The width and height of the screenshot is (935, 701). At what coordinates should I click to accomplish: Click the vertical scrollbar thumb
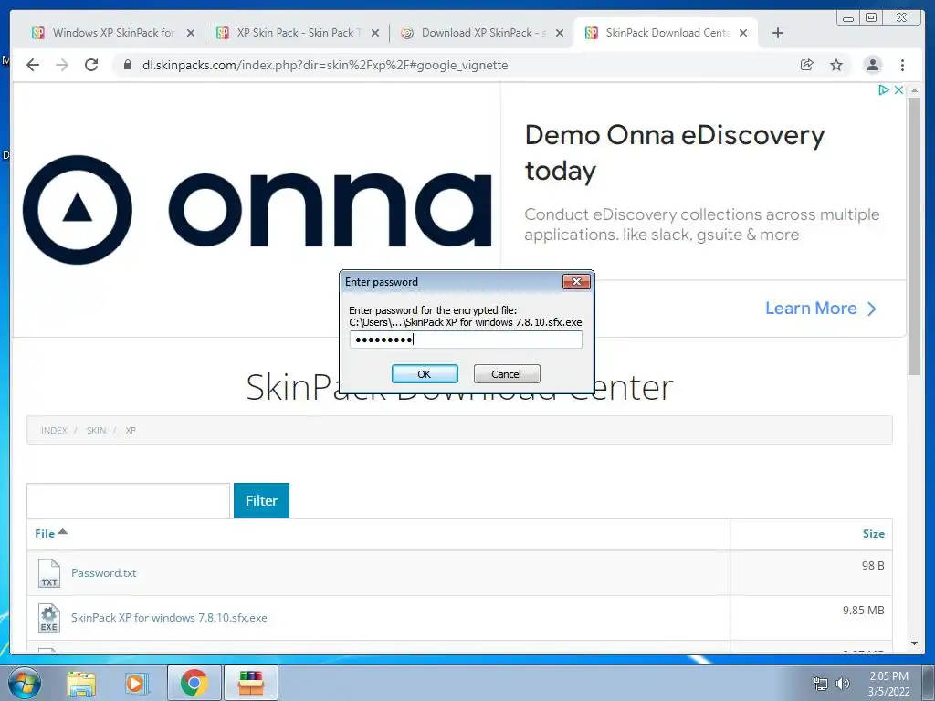914,236
